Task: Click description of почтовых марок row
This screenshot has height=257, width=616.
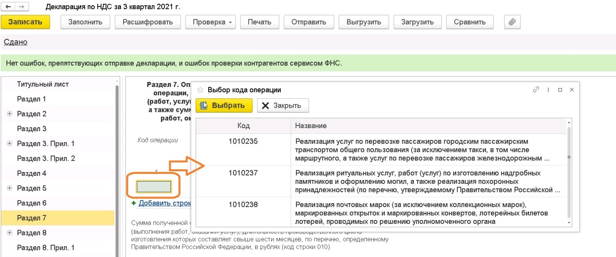Action: coord(421,213)
